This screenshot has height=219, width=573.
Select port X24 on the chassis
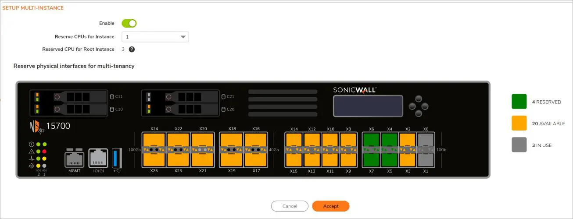click(x=154, y=141)
